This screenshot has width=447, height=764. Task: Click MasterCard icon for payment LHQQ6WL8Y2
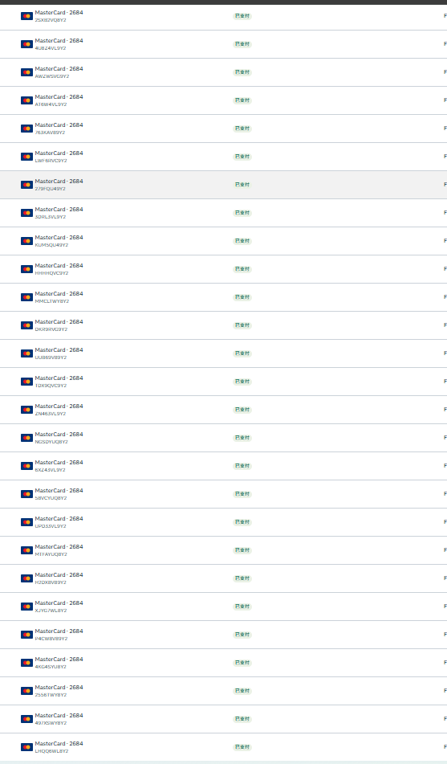pyautogui.click(x=26, y=747)
